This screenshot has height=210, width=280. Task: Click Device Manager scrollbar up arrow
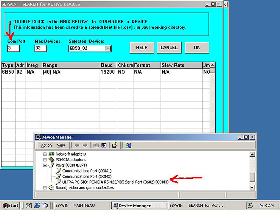tap(252, 154)
